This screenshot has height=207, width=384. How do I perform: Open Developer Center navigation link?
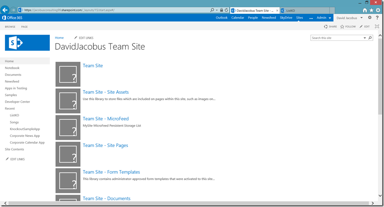17,102
